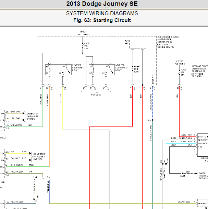The height and width of the screenshot is (209, 208).
Task: Click the vertical 'DK GRN/ORG' wire label
Action: tap(48, 101)
